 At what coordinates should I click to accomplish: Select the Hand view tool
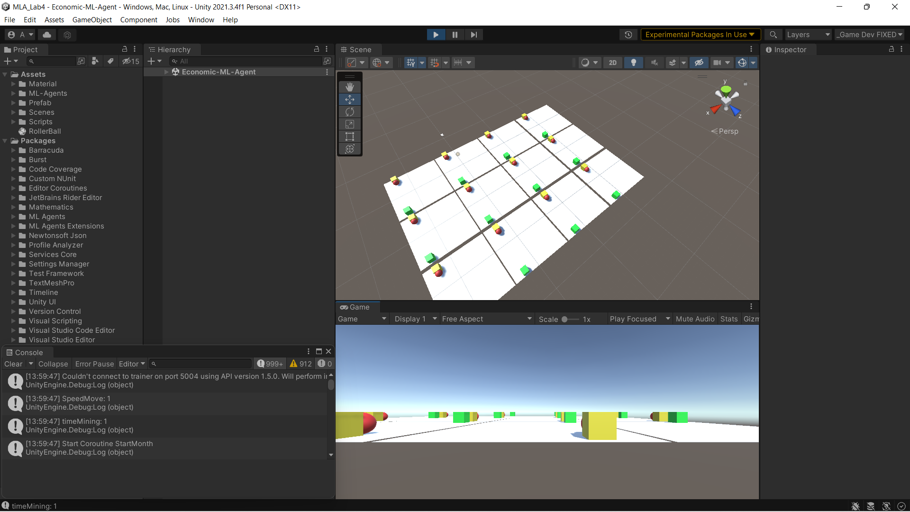pyautogui.click(x=350, y=87)
